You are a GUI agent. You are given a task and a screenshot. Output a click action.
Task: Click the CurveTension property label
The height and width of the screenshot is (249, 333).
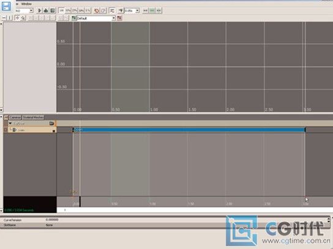coord(12,220)
